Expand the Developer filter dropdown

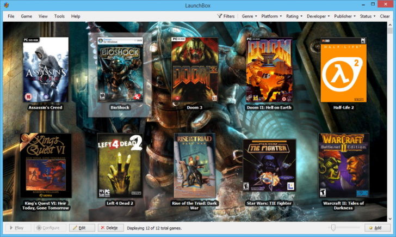tap(318, 16)
